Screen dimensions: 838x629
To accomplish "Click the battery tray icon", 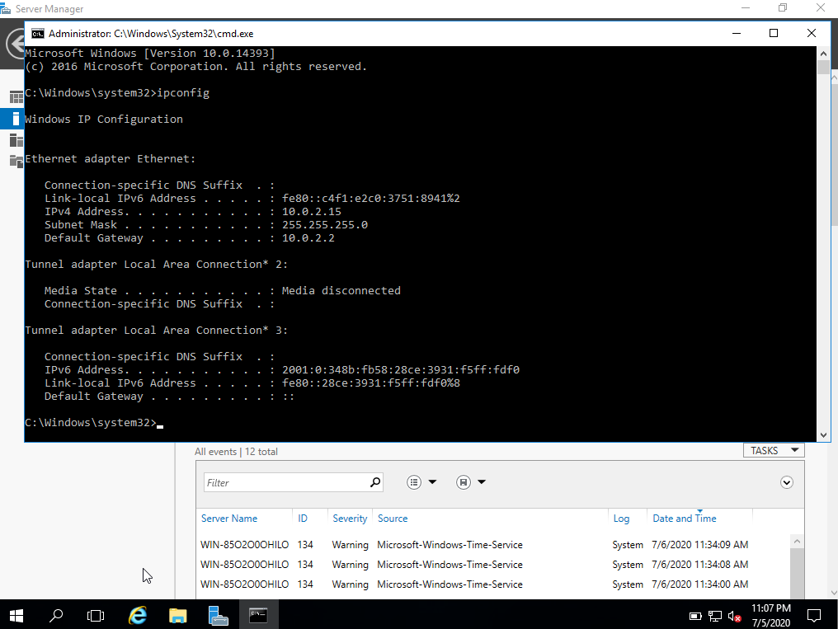I will (x=695, y=616).
